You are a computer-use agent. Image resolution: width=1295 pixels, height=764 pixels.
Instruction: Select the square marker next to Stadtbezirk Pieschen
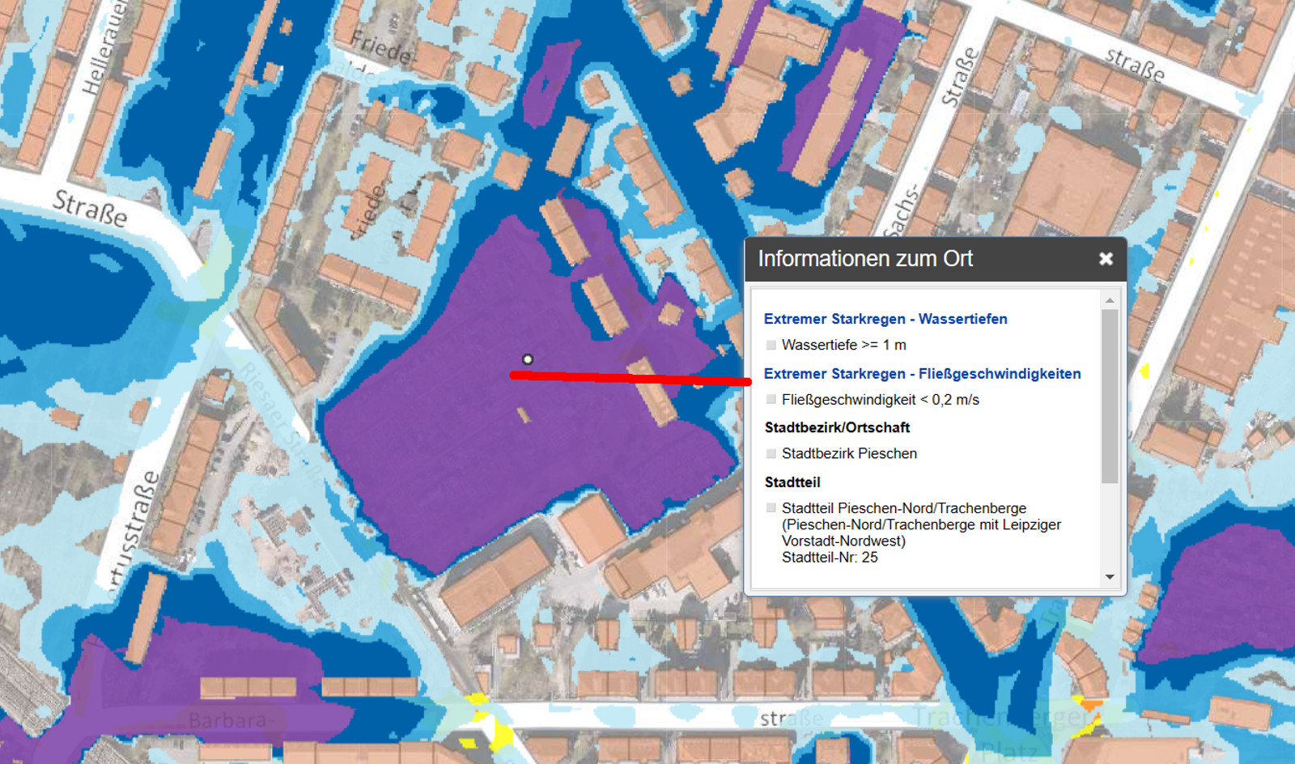(x=771, y=454)
